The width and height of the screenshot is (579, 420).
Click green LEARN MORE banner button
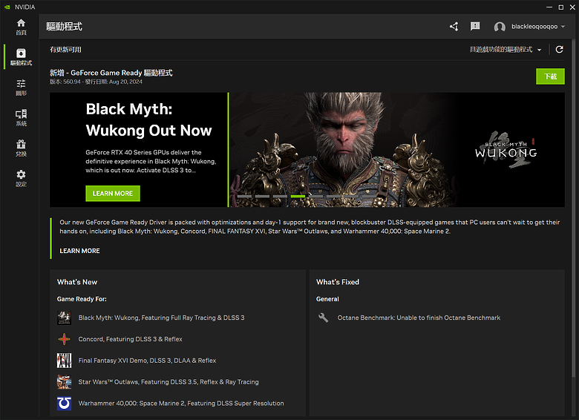pyautogui.click(x=113, y=194)
